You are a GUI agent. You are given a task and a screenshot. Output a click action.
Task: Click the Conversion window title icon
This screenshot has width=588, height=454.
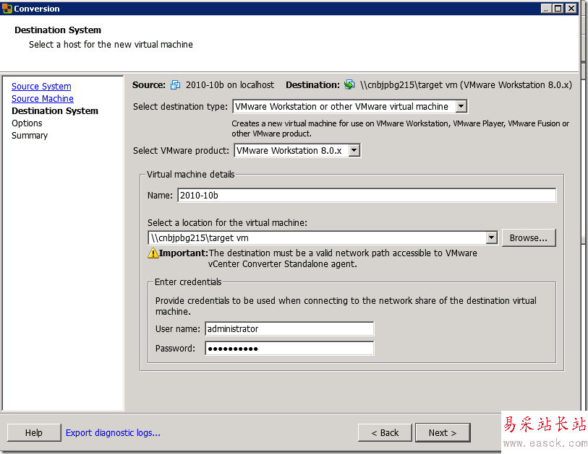[7, 8]
